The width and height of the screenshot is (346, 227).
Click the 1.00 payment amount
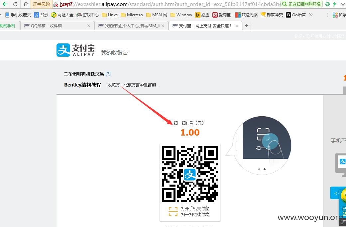(x=190, y=133)
